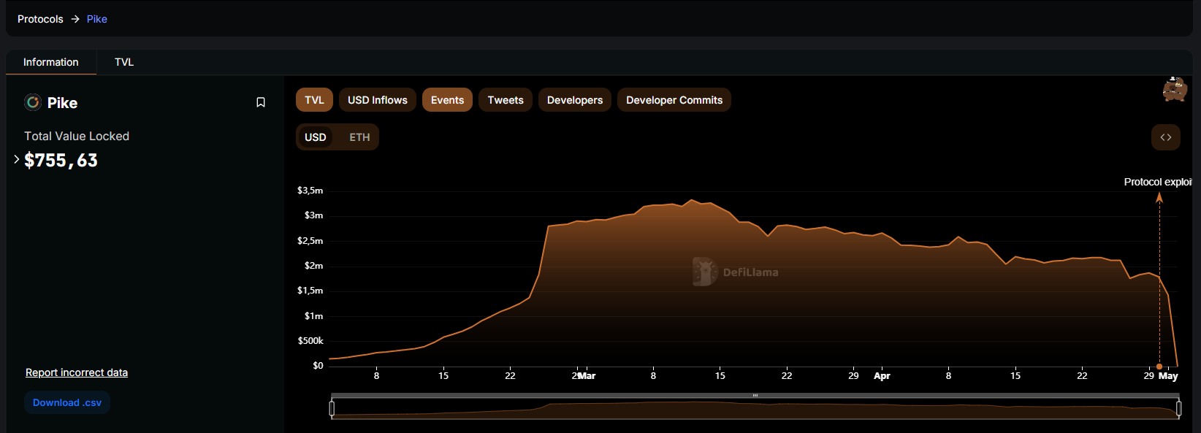Toggle the TVL chart metric

(x=314, y=100)
